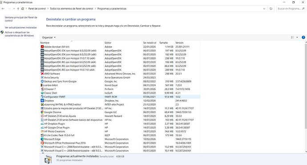Image resolution: width=307 pixels, height=165 pixels.
Task: Click the Advanced Micro Devices, Inc. cell
Action: (x=120, y=74)
